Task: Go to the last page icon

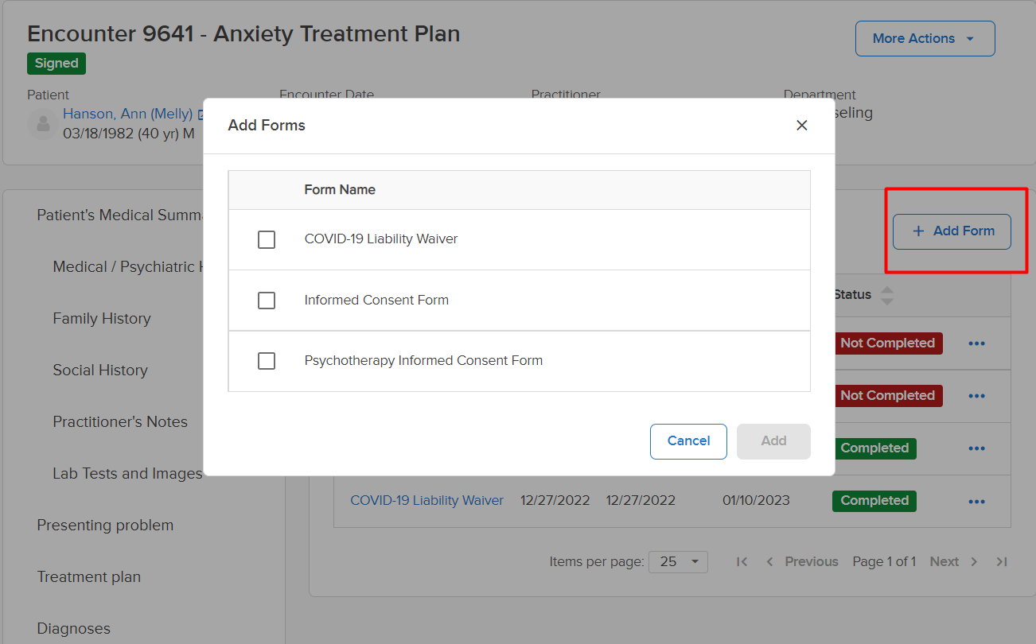Action: point(1002,561)
